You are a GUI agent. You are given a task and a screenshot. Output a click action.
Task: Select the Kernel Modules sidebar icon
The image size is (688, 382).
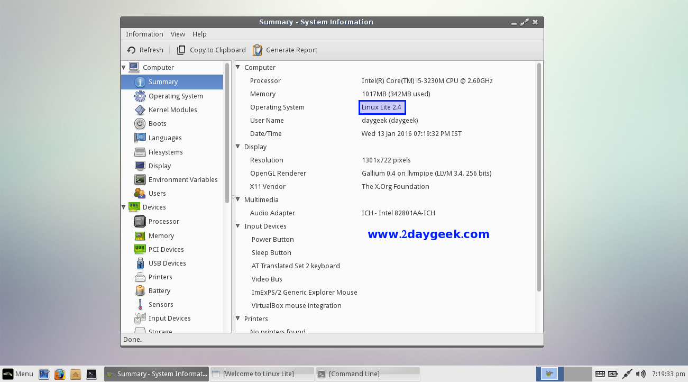coord(140,110)
